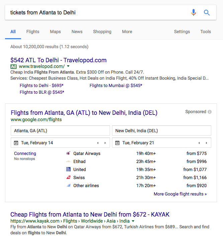Click the United airline logo icon
Viewport: 223px width, 236px height.
pyautogui.click(x=68, y=169)
